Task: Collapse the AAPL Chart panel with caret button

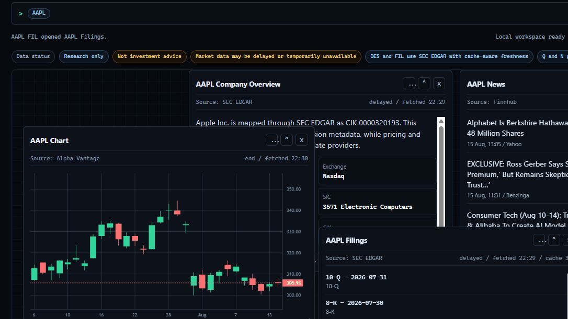Action: [x=287, y=140]
